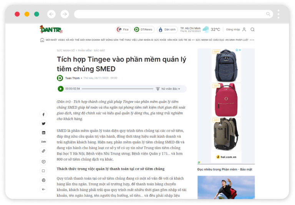Play the article audio
This screenshot has width=295, height=205.
coord(61,89)
